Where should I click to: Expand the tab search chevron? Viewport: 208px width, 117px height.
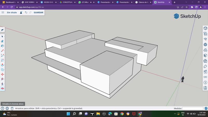click(x=186, y=2)
